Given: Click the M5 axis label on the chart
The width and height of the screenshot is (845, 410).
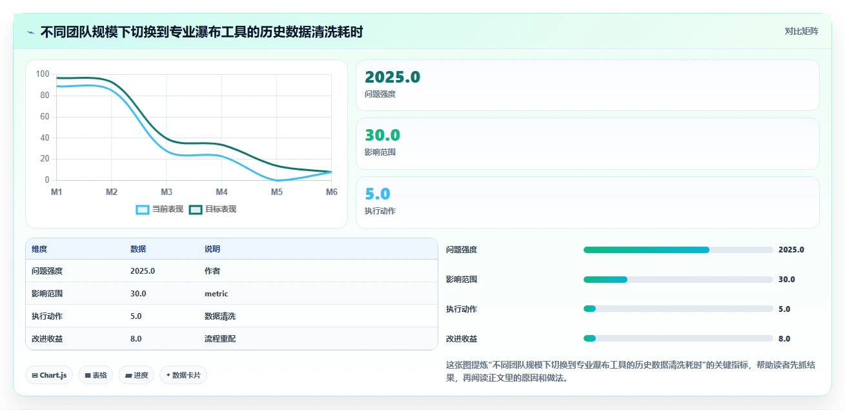Looking at the screenshot, I should [x=277, y=192].
